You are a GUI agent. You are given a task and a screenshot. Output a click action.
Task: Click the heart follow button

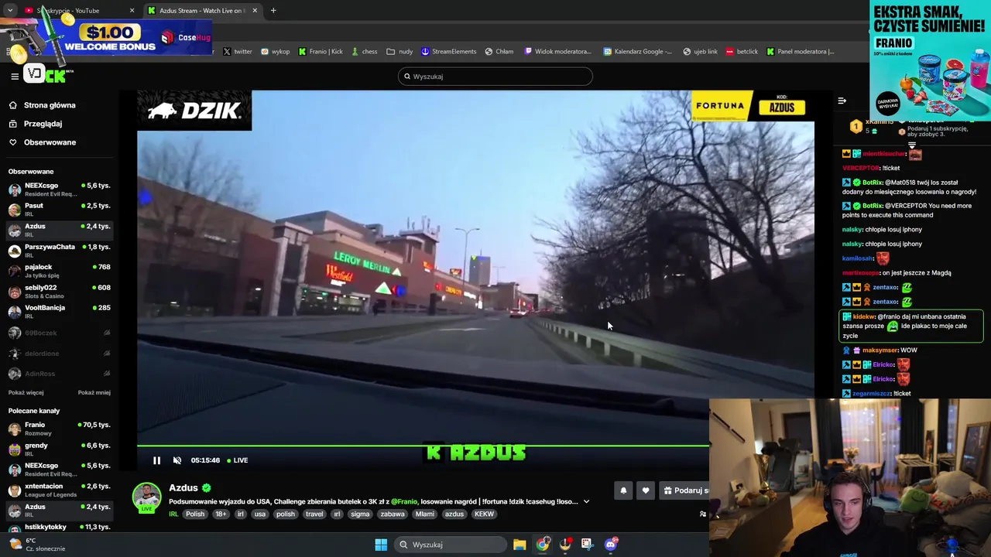point(646,490)
